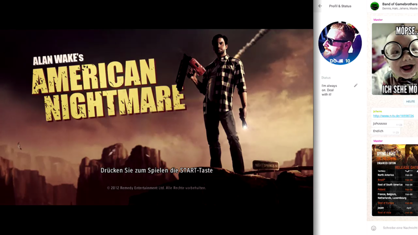
Task: Click the pencil to change your status text
Action: click(355, 85)
